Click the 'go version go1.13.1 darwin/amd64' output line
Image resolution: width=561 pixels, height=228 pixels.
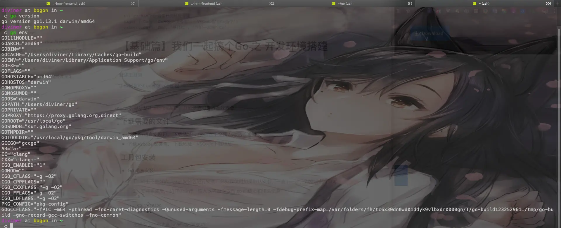(48, 22)
